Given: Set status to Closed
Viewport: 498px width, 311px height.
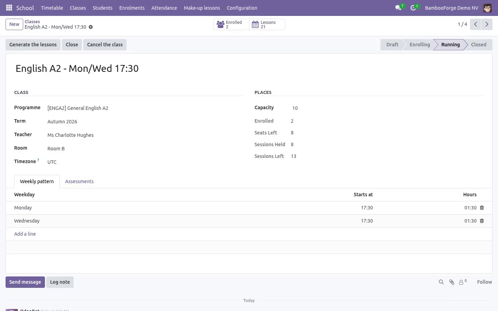Looking at the screenshot, I should (479, 45).
